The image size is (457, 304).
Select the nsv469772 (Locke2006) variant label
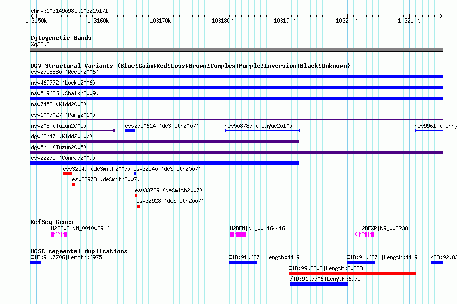[x=63, y=83]
